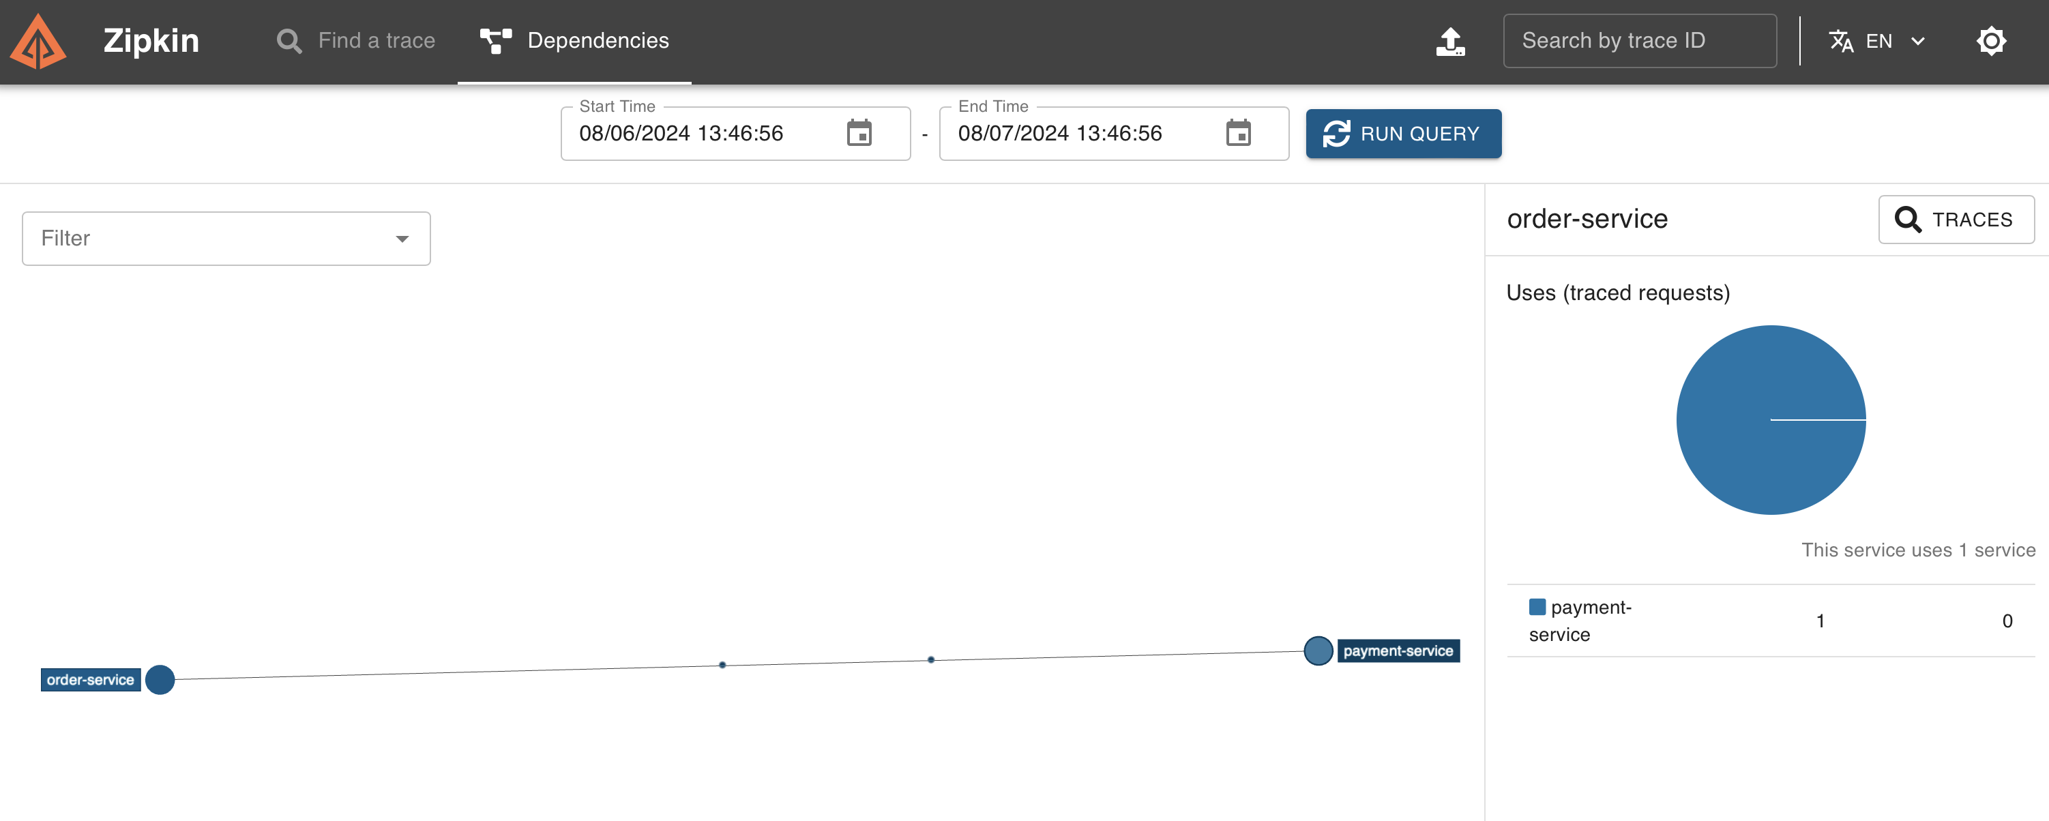Click the upload JSON trace icon

tap(1449, 42)
